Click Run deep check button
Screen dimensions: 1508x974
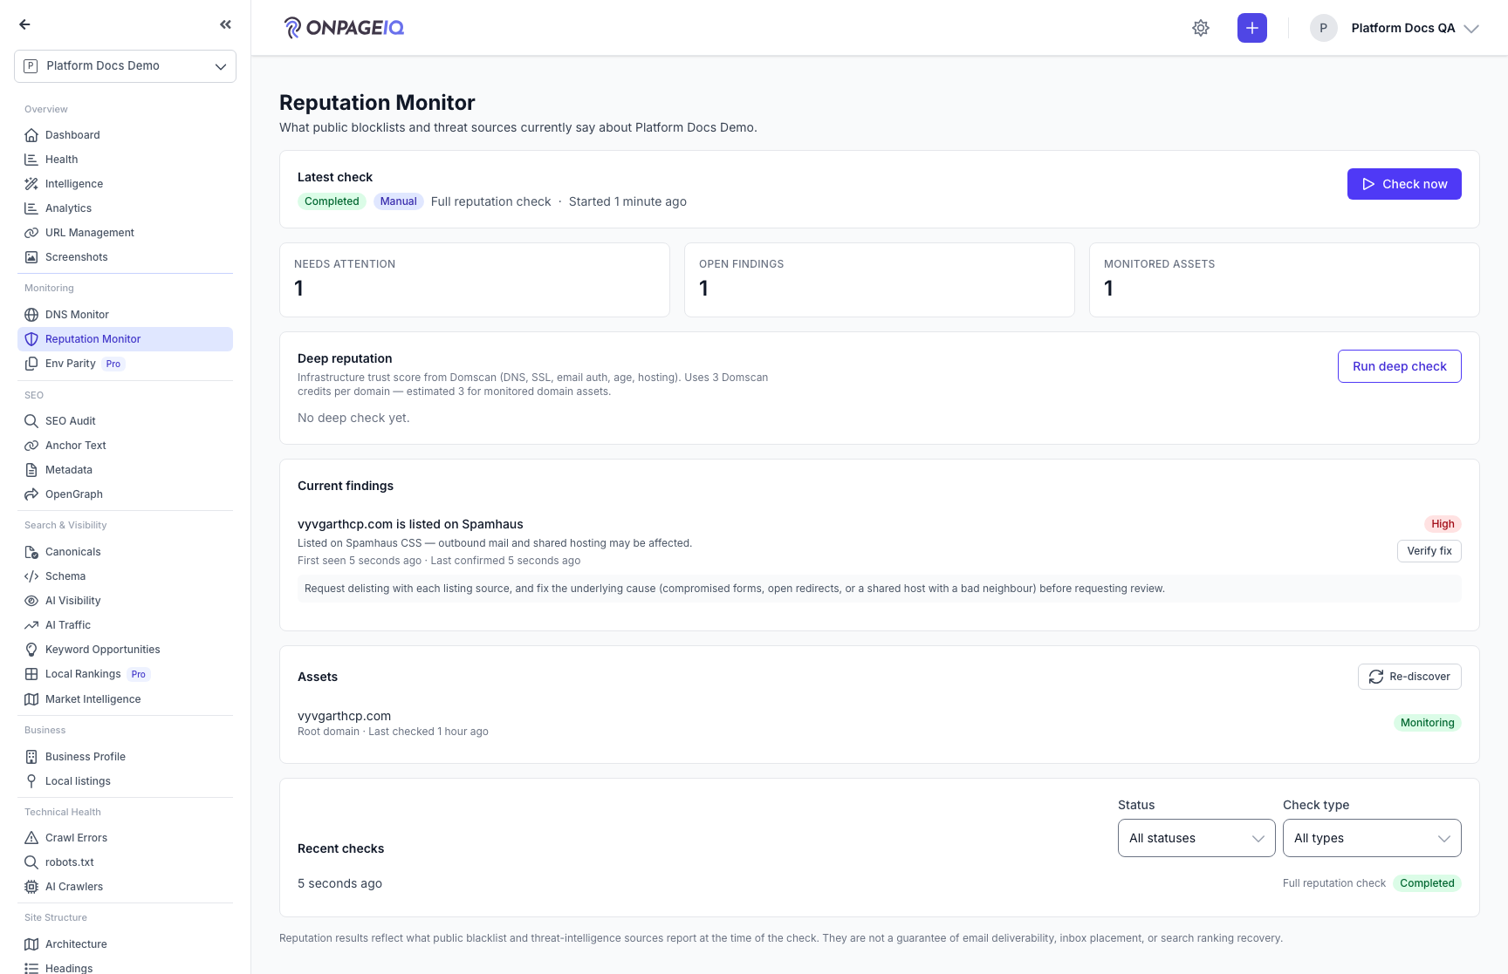point(1399,366)
